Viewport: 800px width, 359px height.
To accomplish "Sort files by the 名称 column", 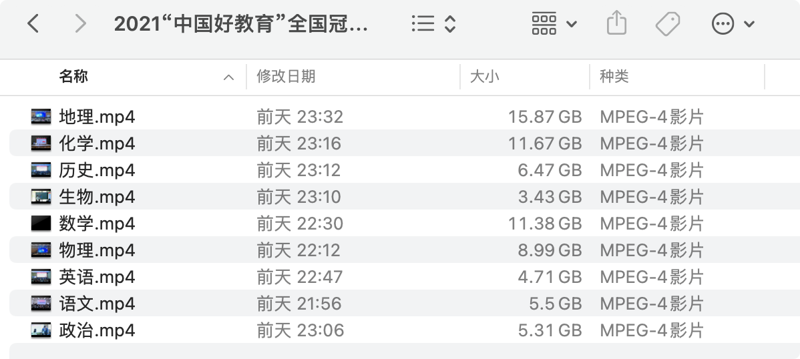I will (73, 77).
